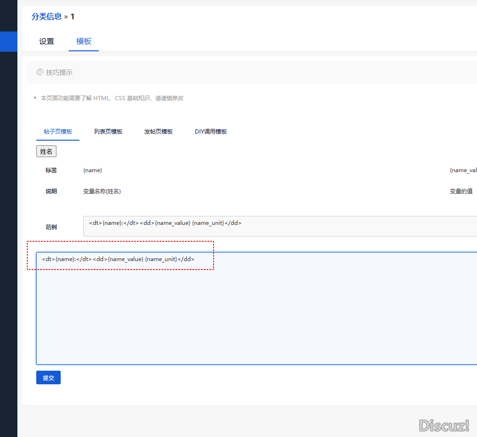Click the 变量名称(姓名) description text

pyautogui.click(x=102, y=191)
